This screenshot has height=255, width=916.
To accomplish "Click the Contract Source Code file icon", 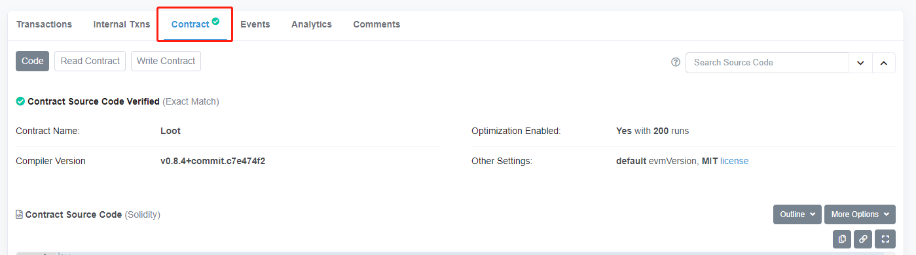I will [x=20, y=214].
